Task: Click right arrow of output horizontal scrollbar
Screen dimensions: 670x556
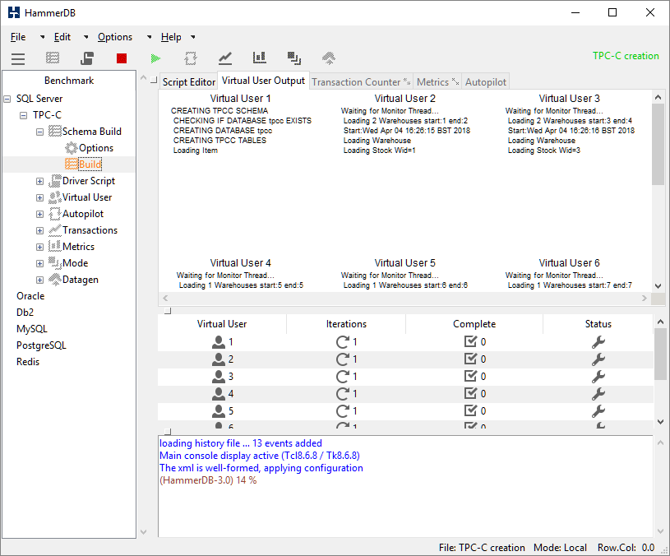Action: tap(645, 299)
